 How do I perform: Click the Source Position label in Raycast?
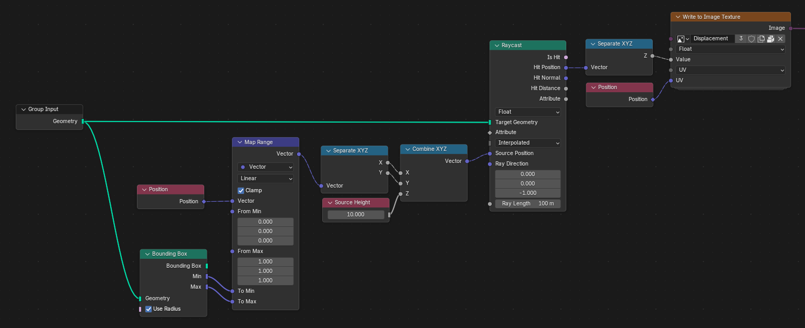pos(514,154)
